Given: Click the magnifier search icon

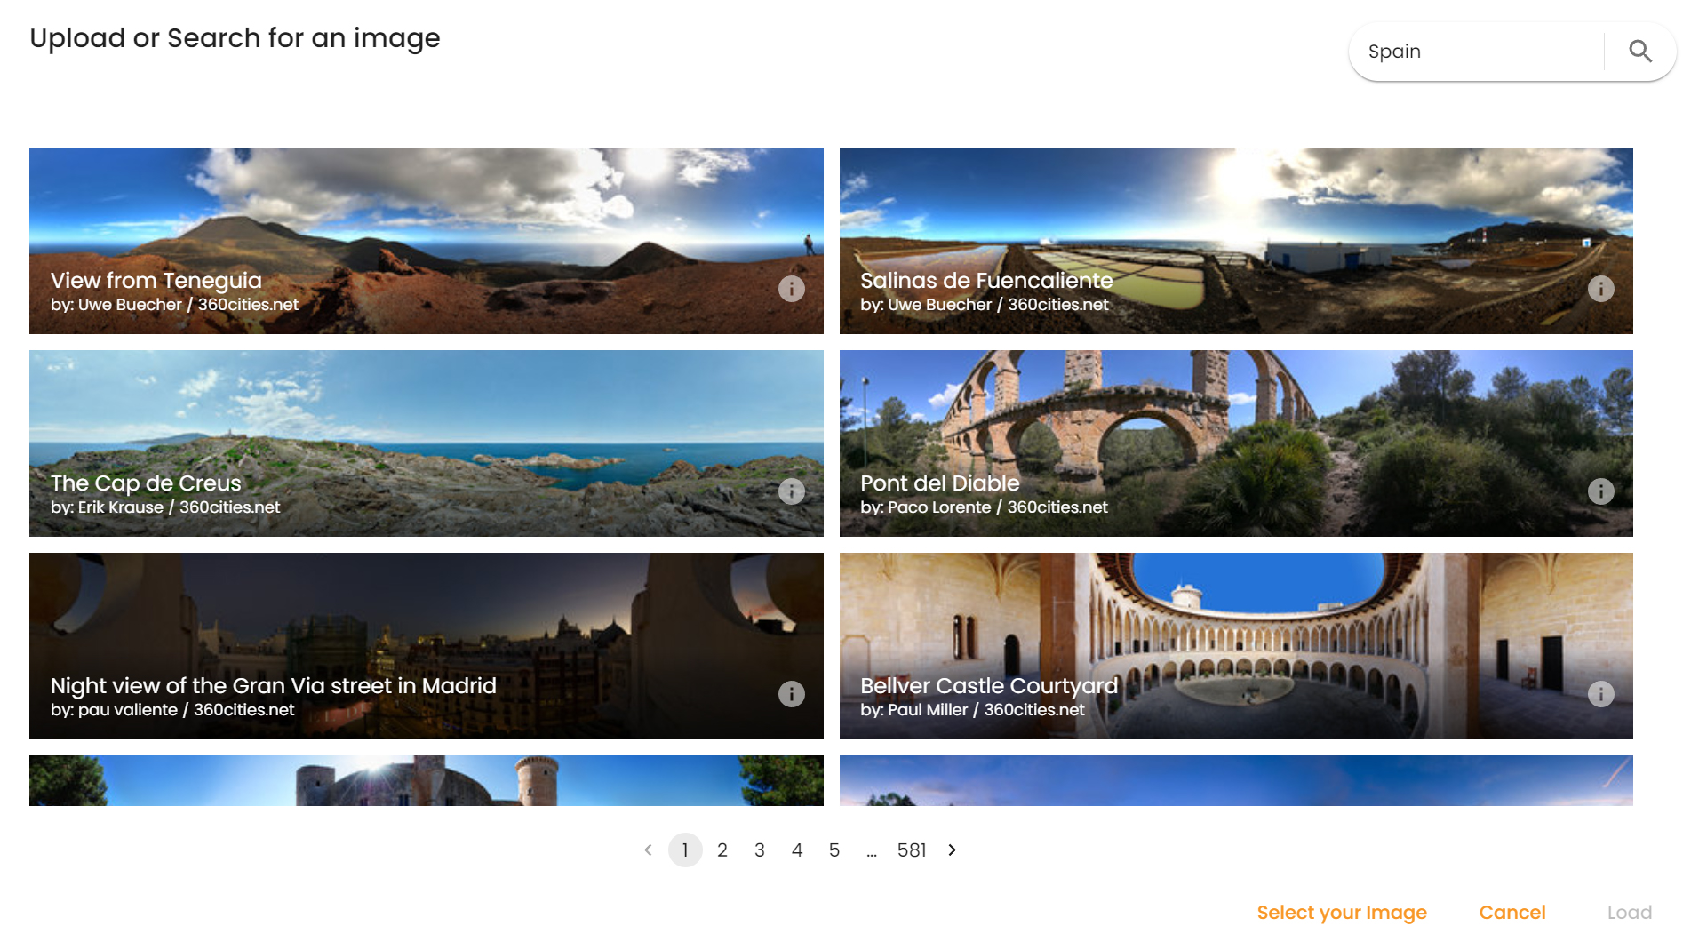Looking at the screenshot, I should (x=1640, y=52).
